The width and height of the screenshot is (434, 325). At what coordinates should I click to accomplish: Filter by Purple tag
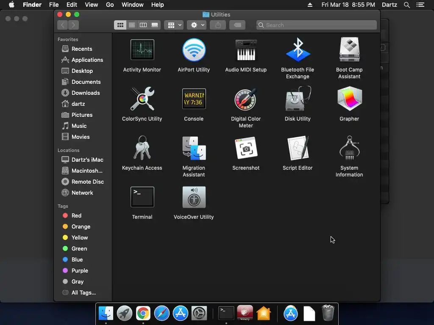[x=80, y=271]
